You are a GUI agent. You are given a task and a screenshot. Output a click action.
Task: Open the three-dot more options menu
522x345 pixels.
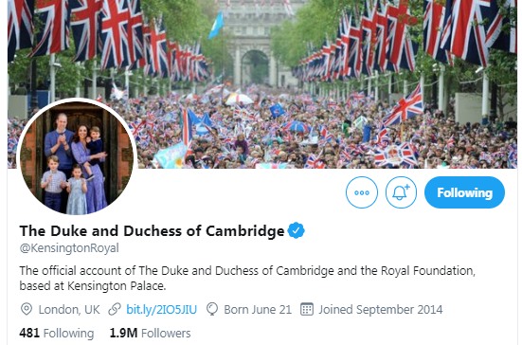[362, 192]
